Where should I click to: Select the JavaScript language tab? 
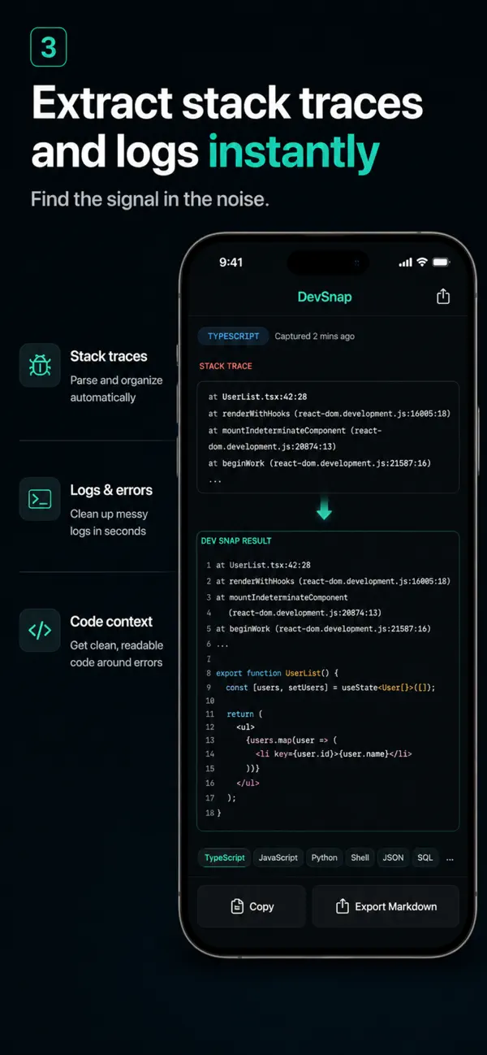278,857
